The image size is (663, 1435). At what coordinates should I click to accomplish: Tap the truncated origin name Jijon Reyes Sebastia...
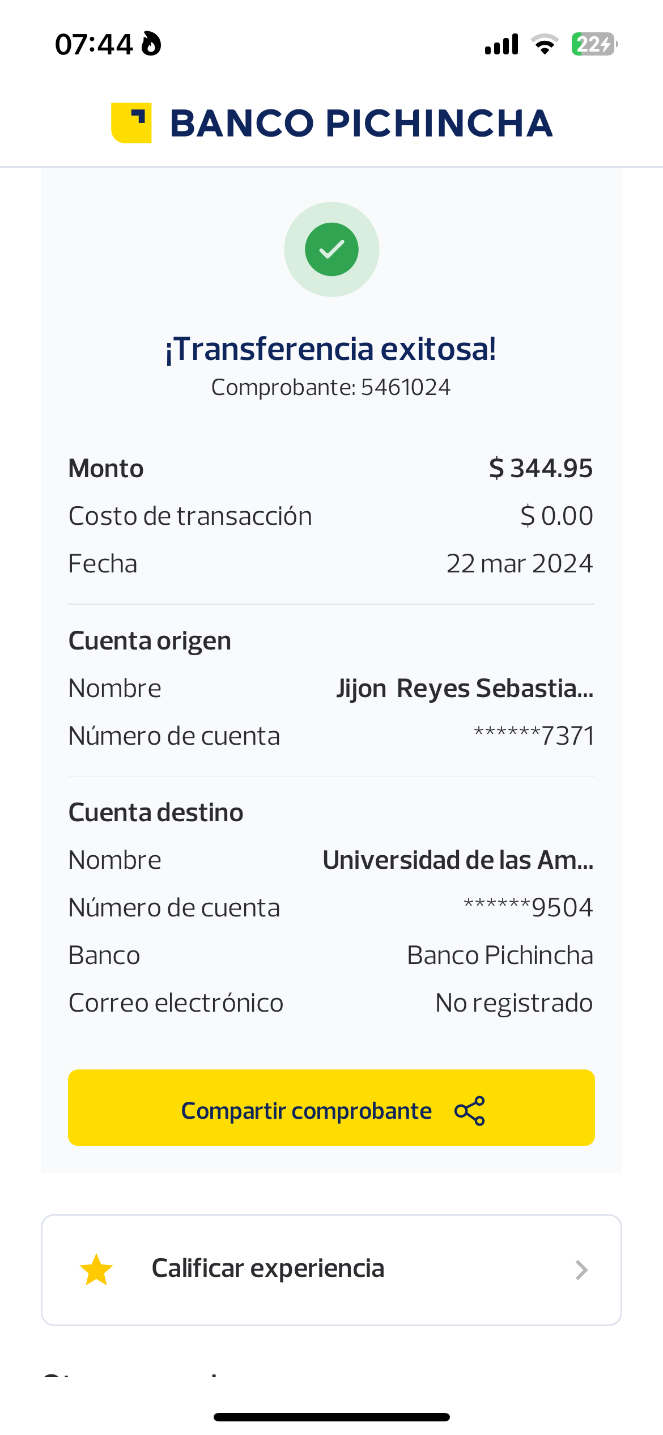465,689
